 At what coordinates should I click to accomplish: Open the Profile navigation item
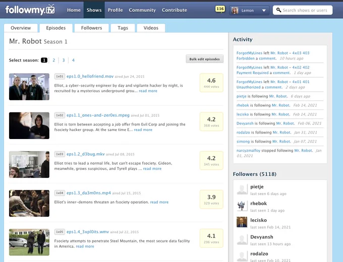[116, 10]
